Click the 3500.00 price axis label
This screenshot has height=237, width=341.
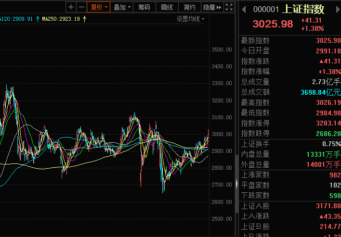(x=222, y=50)
